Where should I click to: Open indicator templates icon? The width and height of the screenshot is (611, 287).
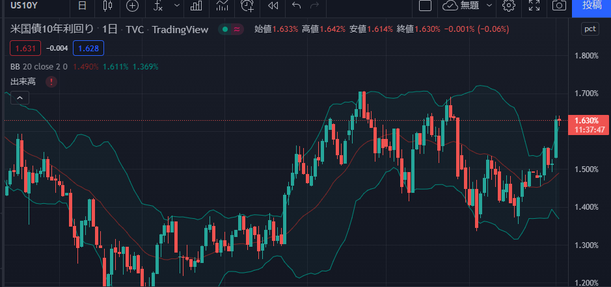(x=223, y=6)
